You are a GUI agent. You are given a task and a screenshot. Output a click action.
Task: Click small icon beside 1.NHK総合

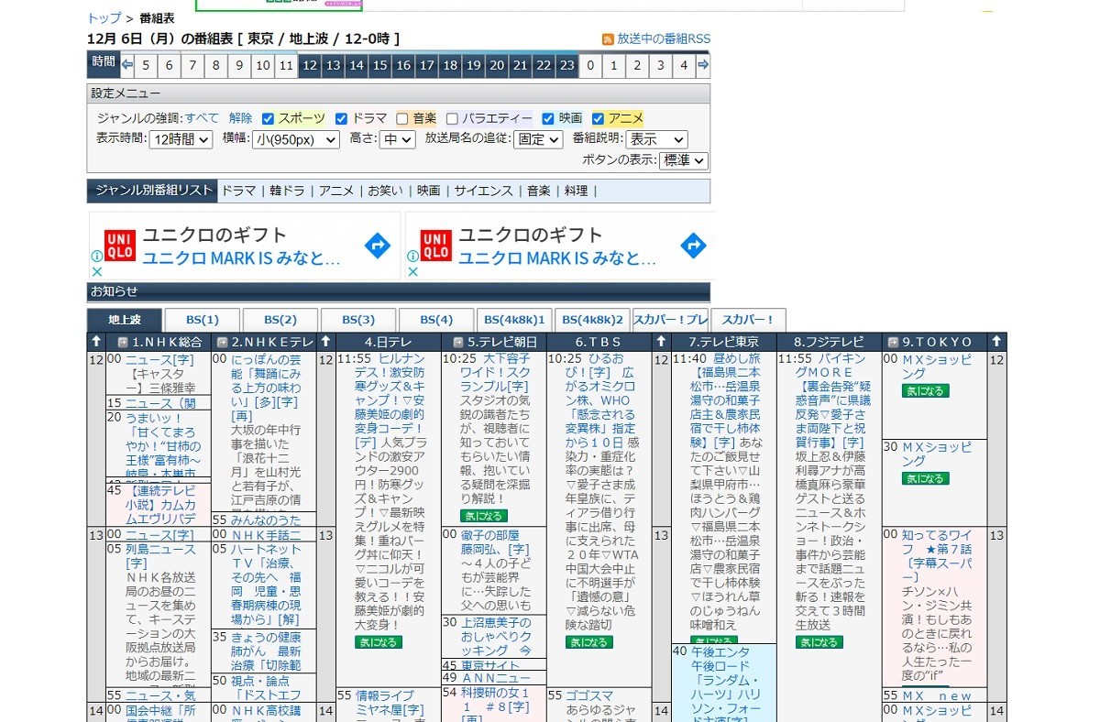point(122,342)
